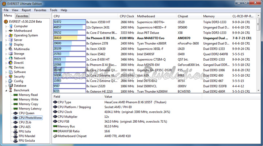Click the benchmark list scroll up arrow

[258, 16]
